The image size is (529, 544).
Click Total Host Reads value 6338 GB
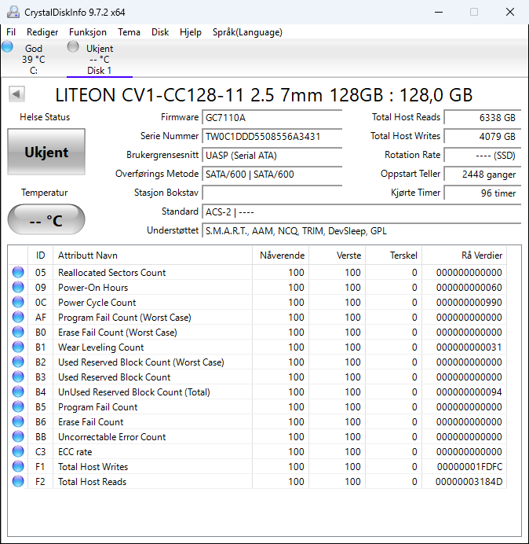(483, 118)
